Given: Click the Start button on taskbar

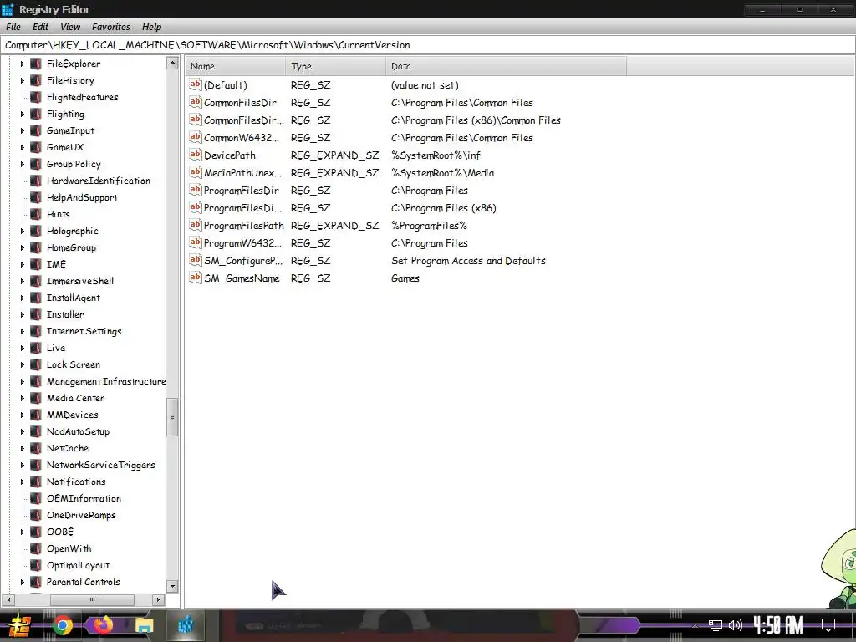Looking at the screenshot, I should click(20, 626).
